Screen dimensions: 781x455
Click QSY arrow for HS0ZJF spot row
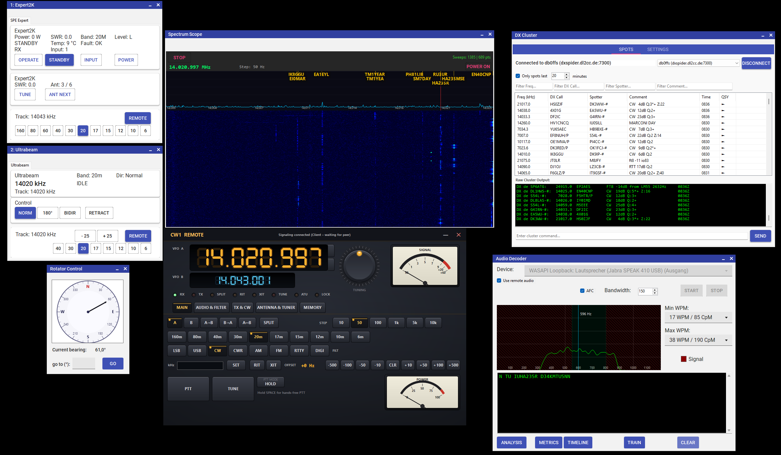pos(723,104)
